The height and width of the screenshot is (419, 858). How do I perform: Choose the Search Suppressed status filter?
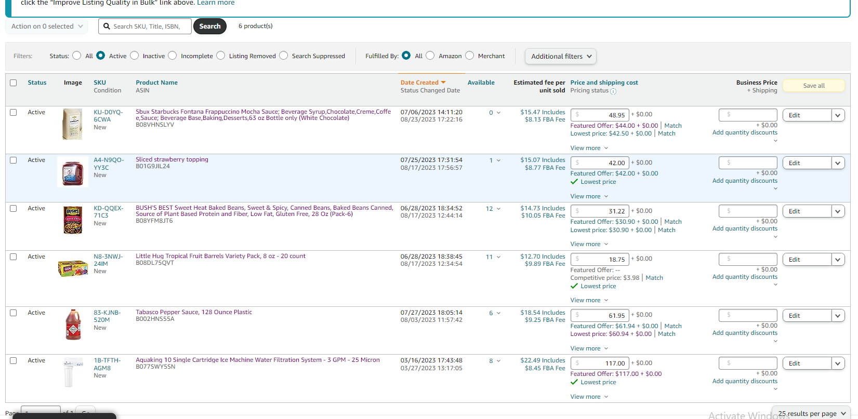click(x=284, y=56)
